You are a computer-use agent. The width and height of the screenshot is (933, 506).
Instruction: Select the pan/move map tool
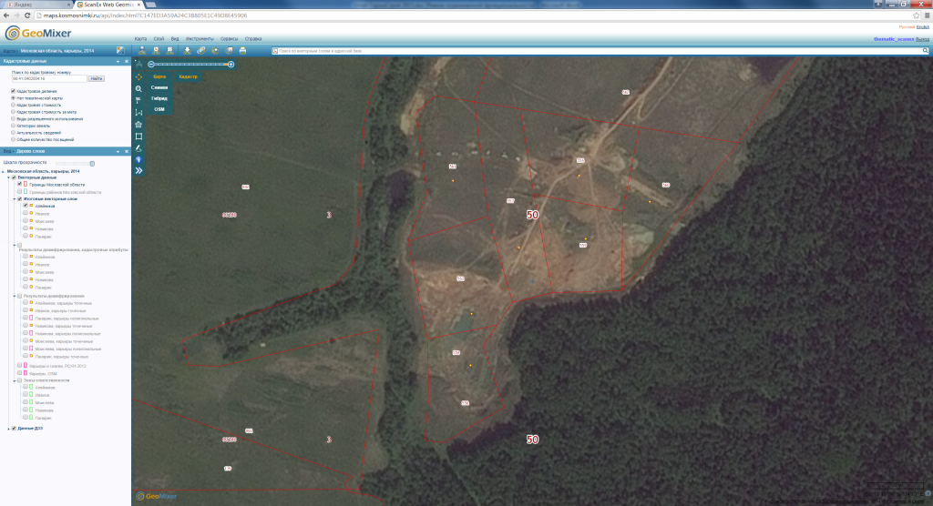[138, 76]
